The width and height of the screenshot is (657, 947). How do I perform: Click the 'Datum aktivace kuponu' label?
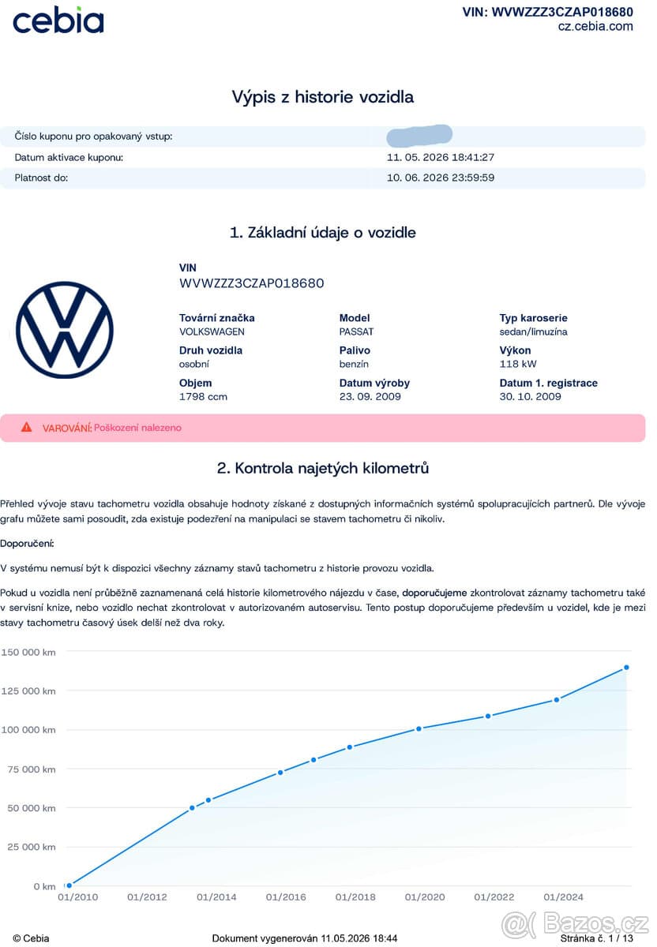point(69,157)
